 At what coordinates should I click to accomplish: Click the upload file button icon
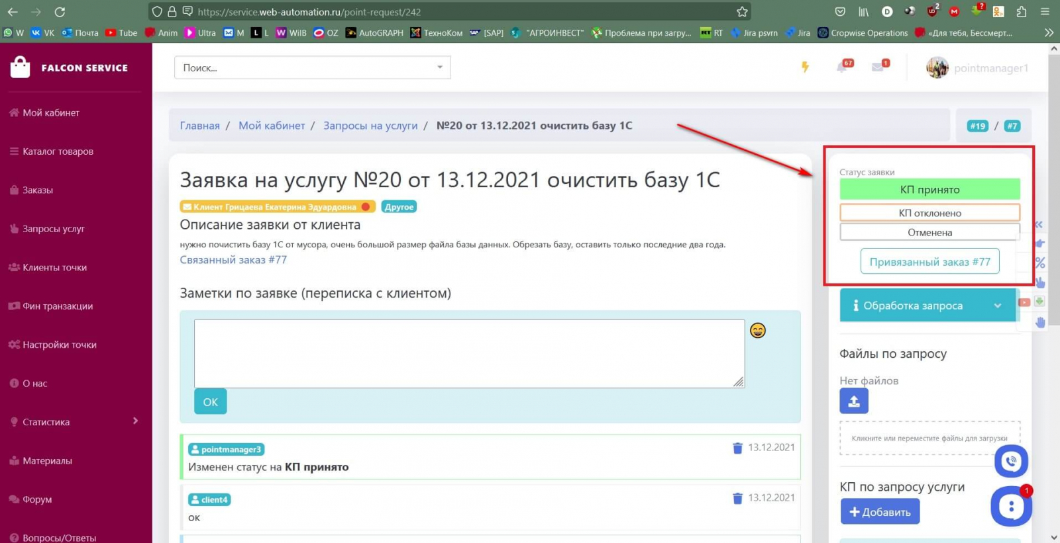click(x=854, y=401)
